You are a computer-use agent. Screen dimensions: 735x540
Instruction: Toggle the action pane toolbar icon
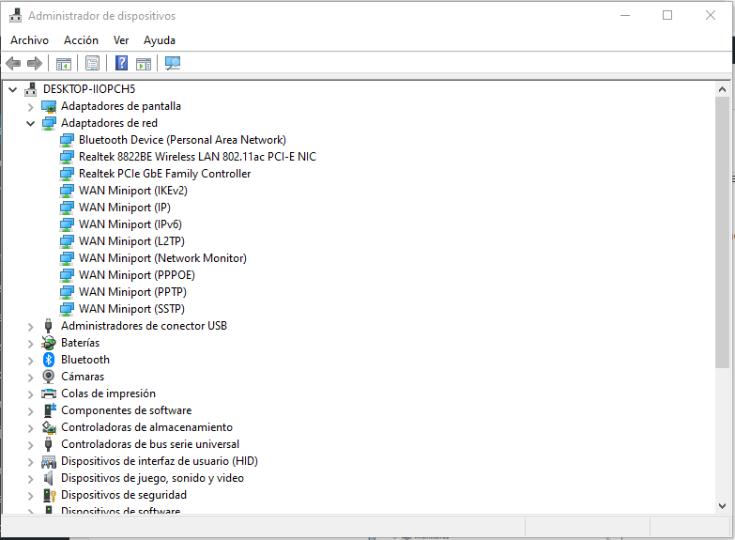[x=144, y=63]
